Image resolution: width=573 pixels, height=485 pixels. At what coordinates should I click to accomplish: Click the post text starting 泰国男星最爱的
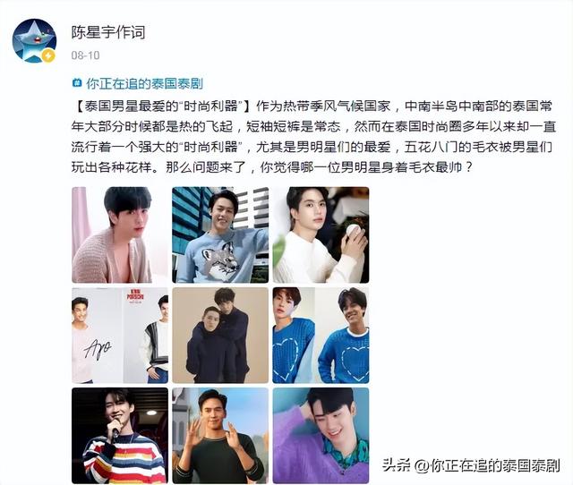313,137
